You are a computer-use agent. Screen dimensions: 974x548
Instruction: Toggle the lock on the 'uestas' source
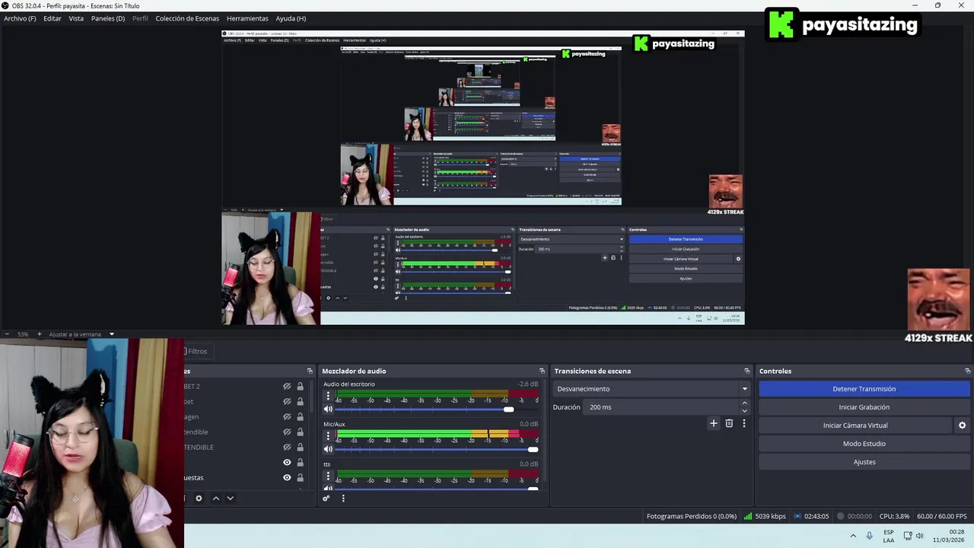pyautogui.click(x=300, y=478)
